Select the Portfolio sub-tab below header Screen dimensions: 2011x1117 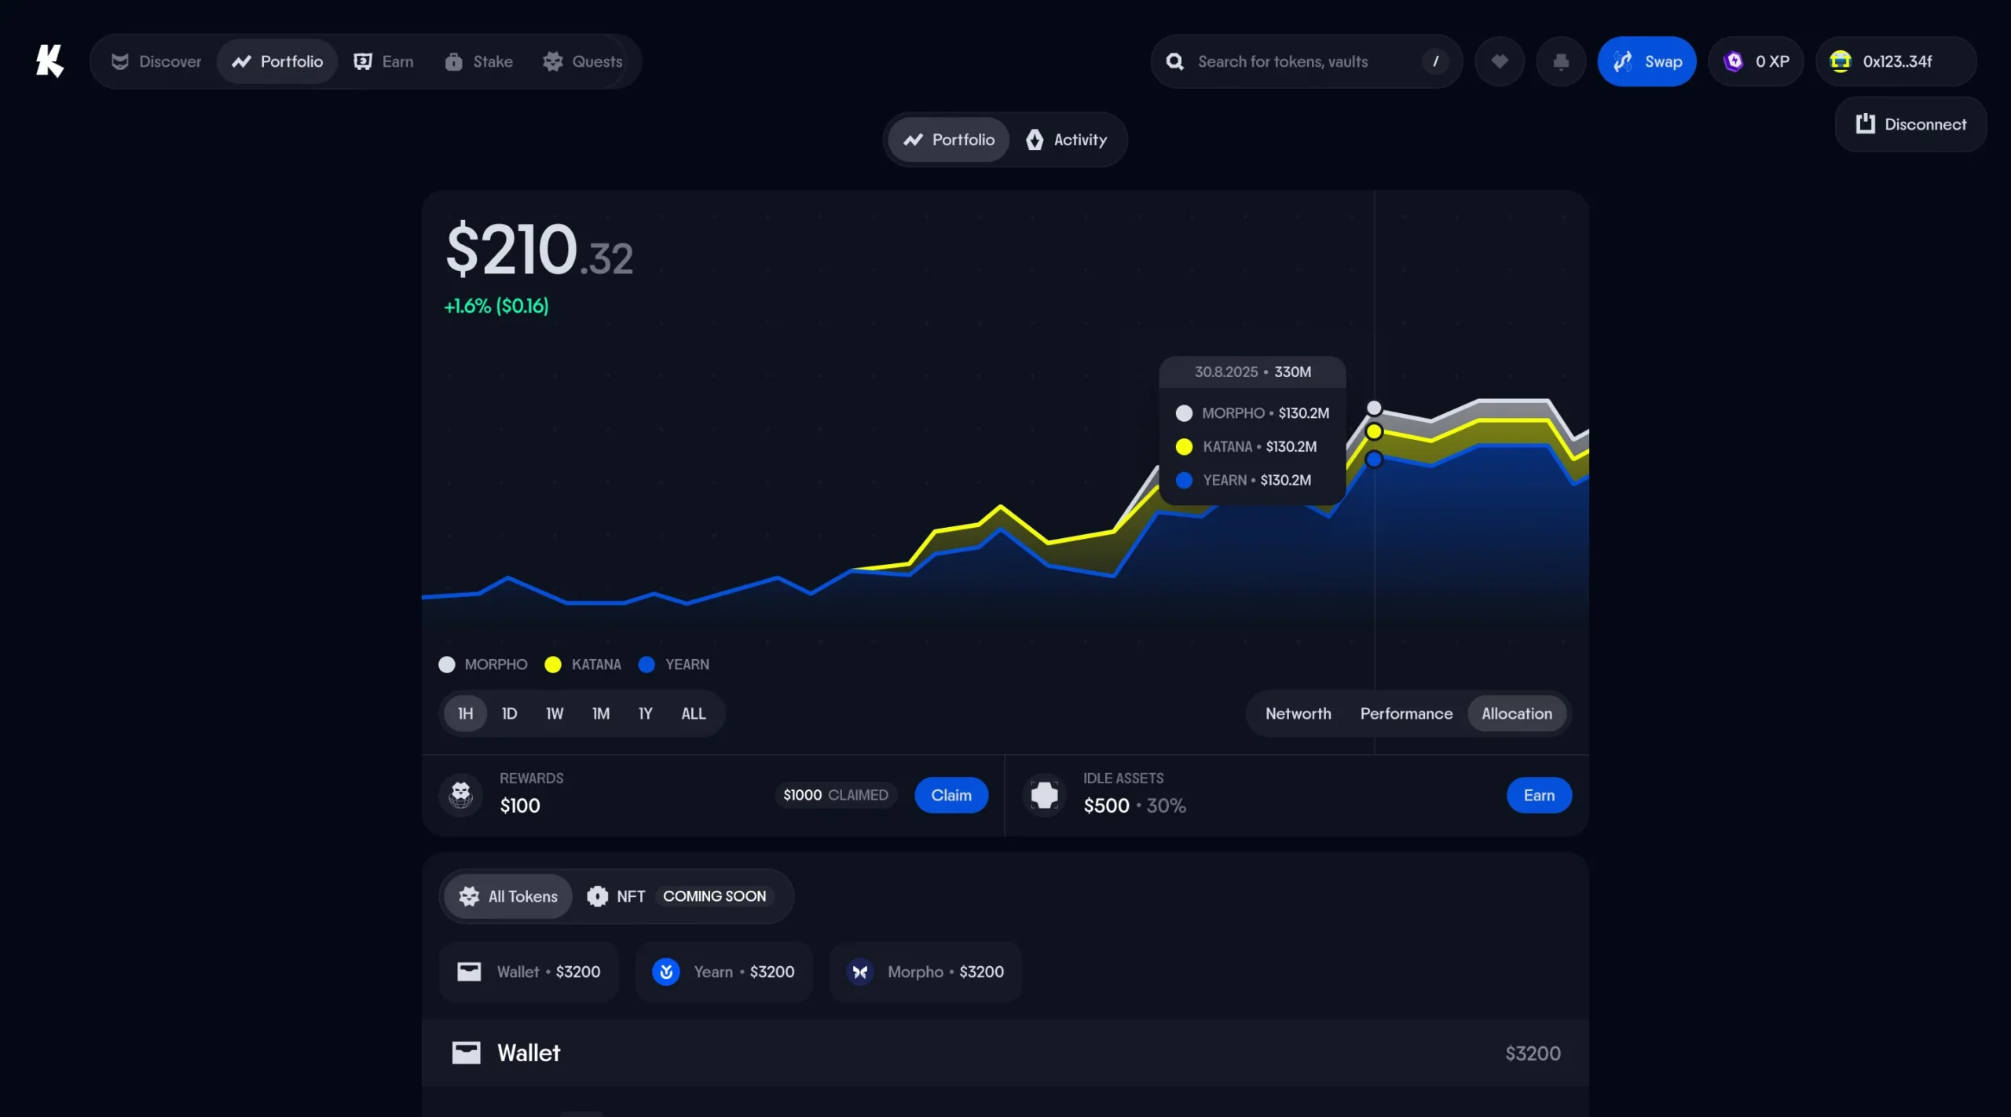(x=948, y=140)
